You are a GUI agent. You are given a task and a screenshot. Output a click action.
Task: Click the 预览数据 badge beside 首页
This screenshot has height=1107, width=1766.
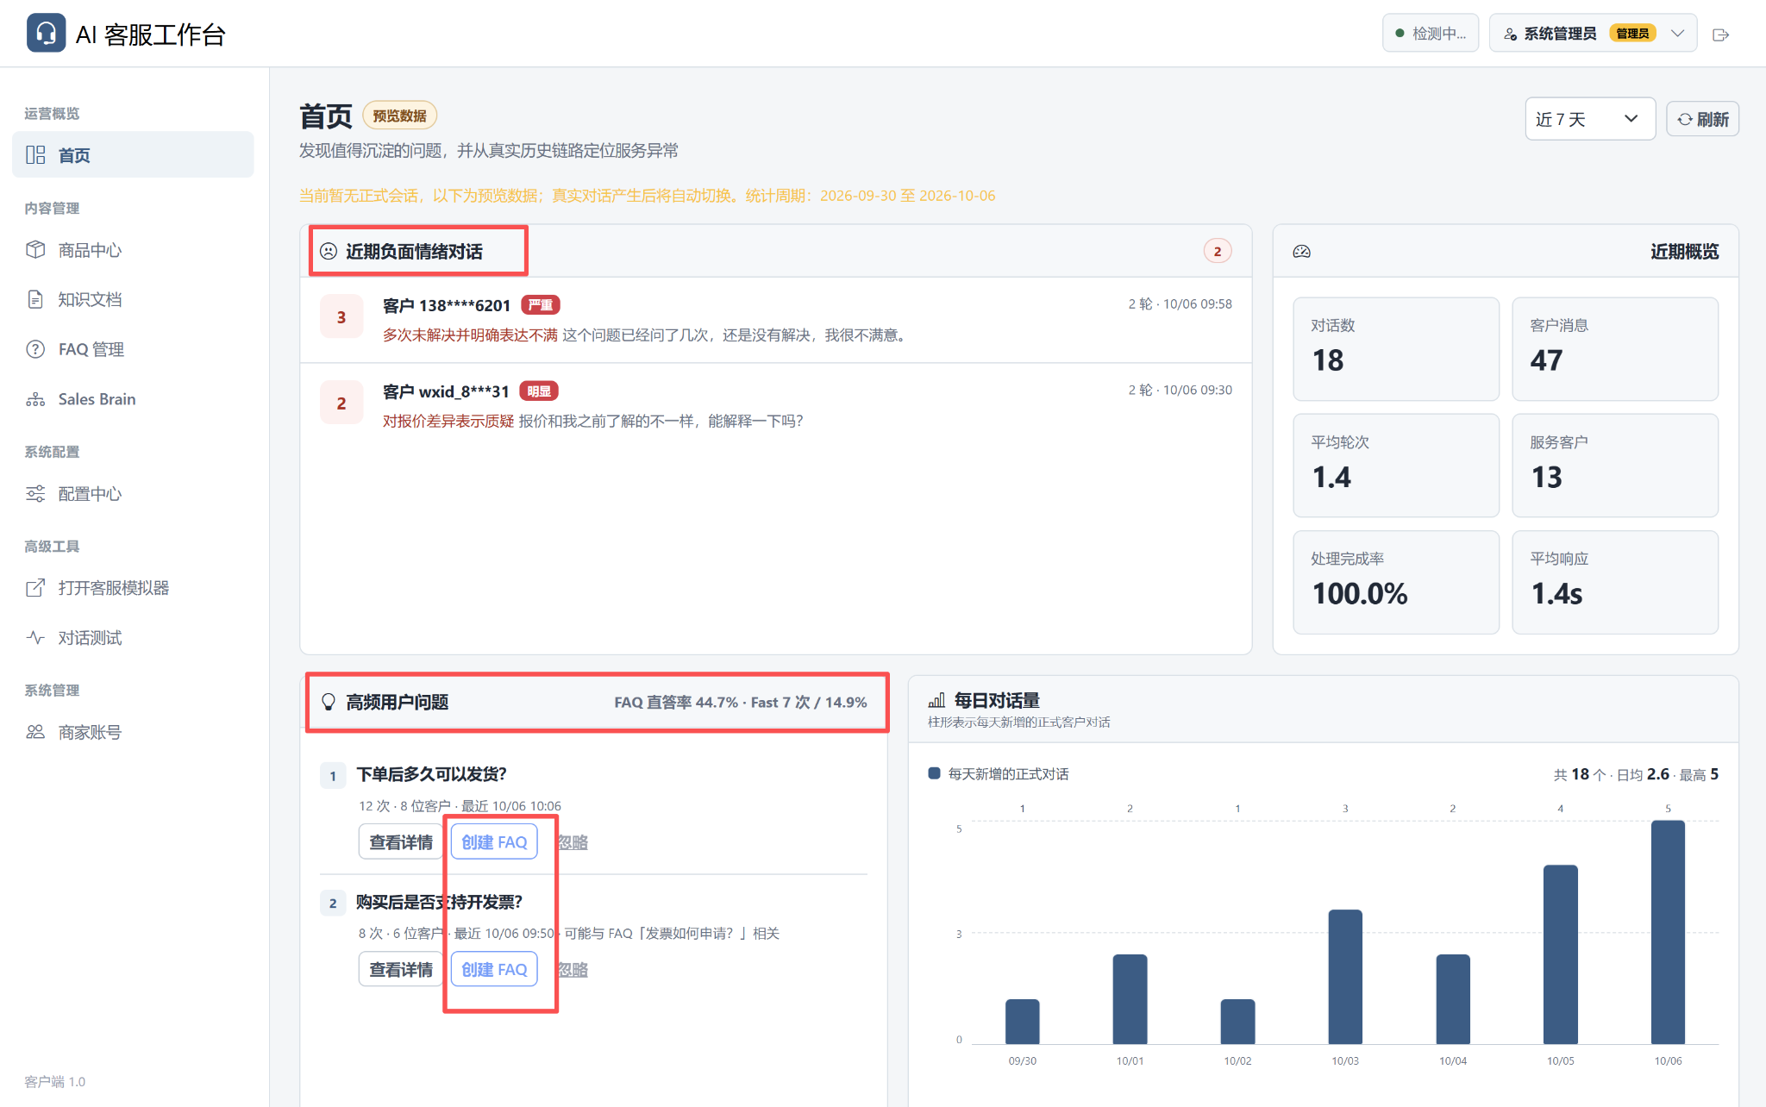click(x=400, y=116)
